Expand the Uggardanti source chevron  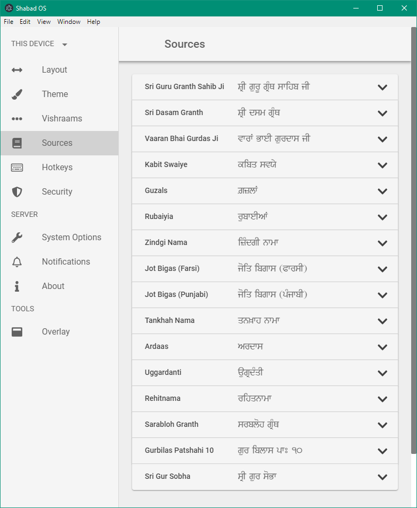pyautogui.click(x=383, y=373)
